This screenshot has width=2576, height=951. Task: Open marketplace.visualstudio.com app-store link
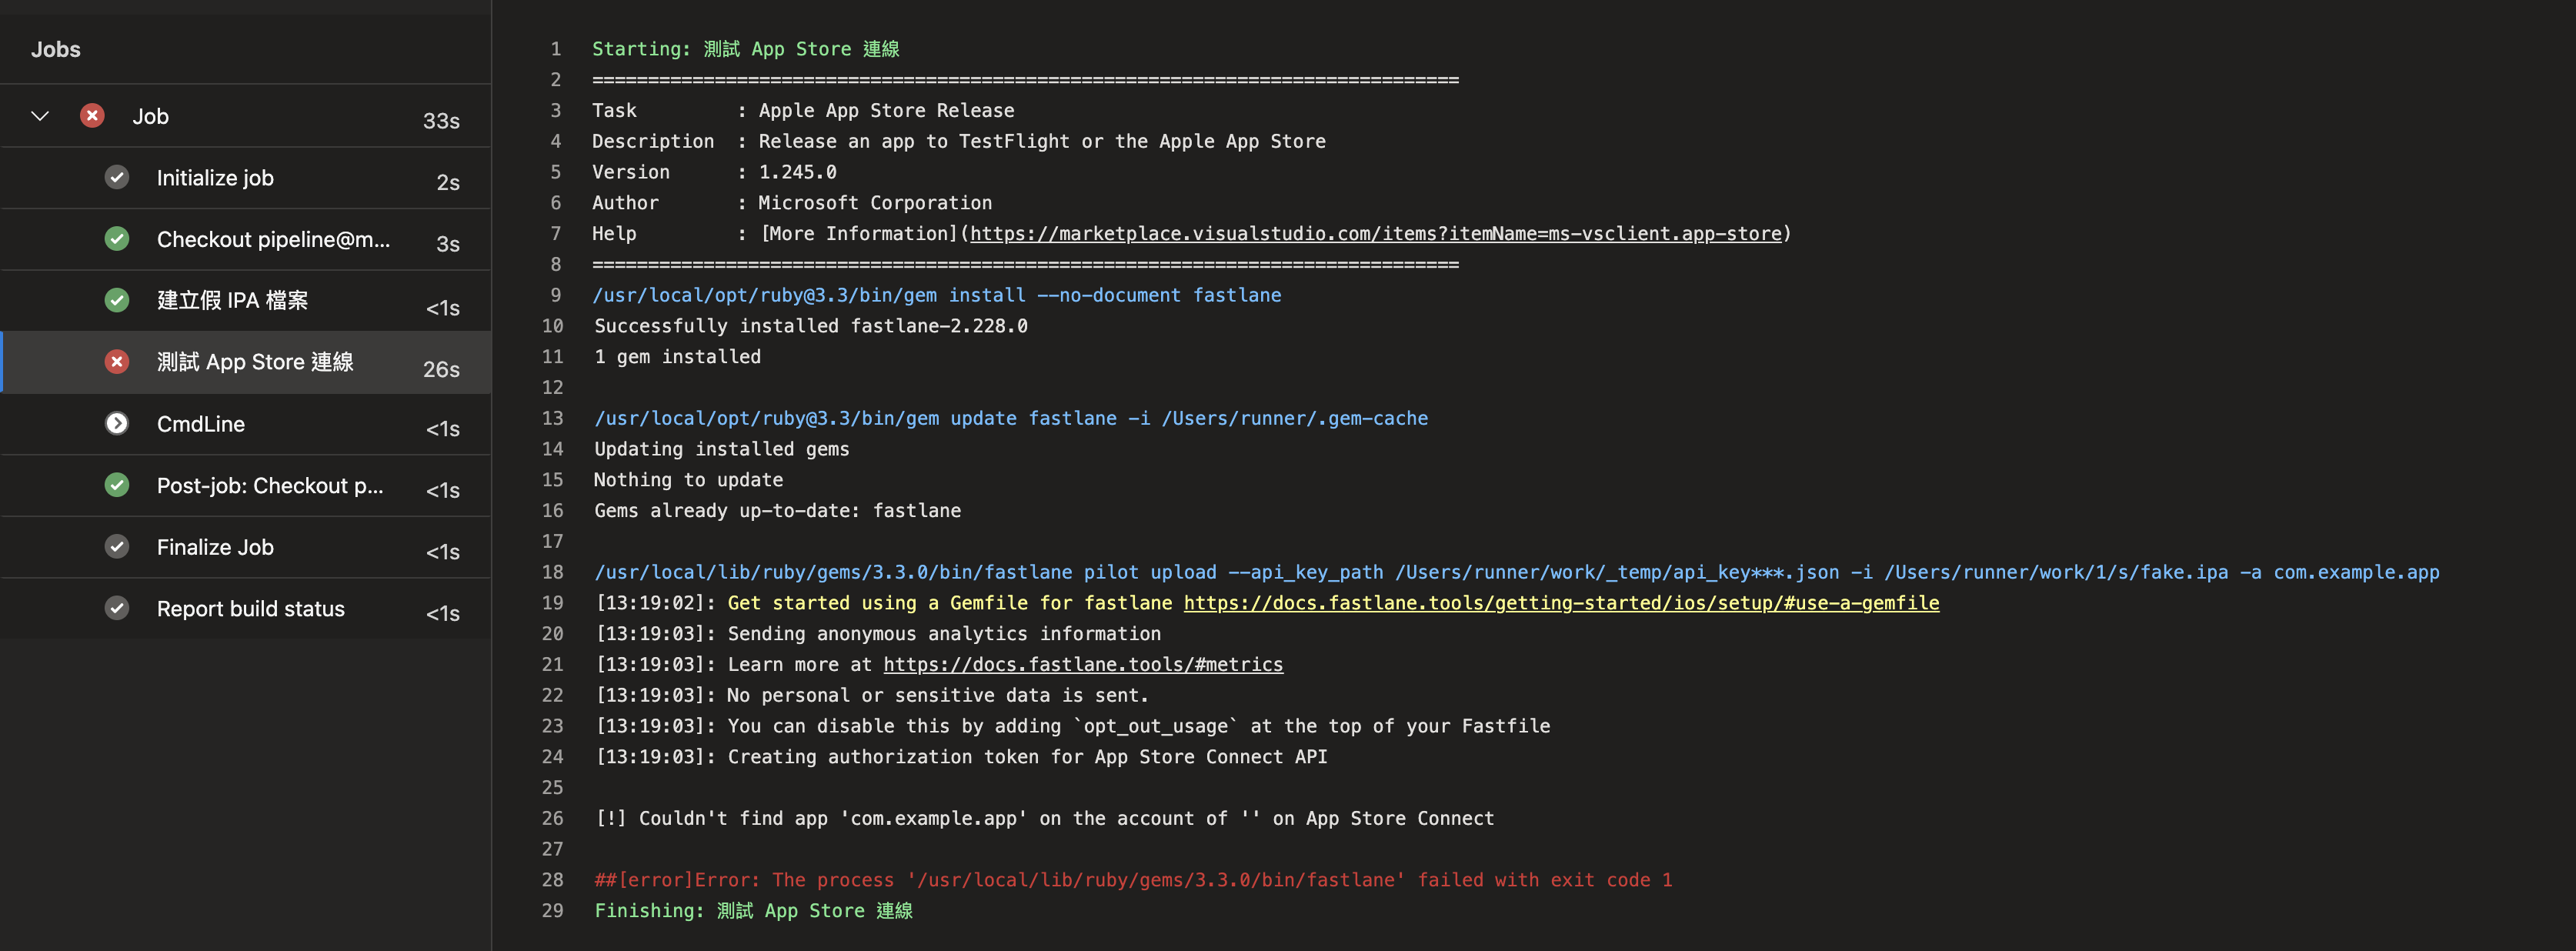click(1375, 234)
